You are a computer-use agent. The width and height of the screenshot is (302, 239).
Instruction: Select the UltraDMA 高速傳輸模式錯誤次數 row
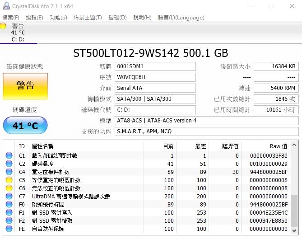tap(147, 196)
